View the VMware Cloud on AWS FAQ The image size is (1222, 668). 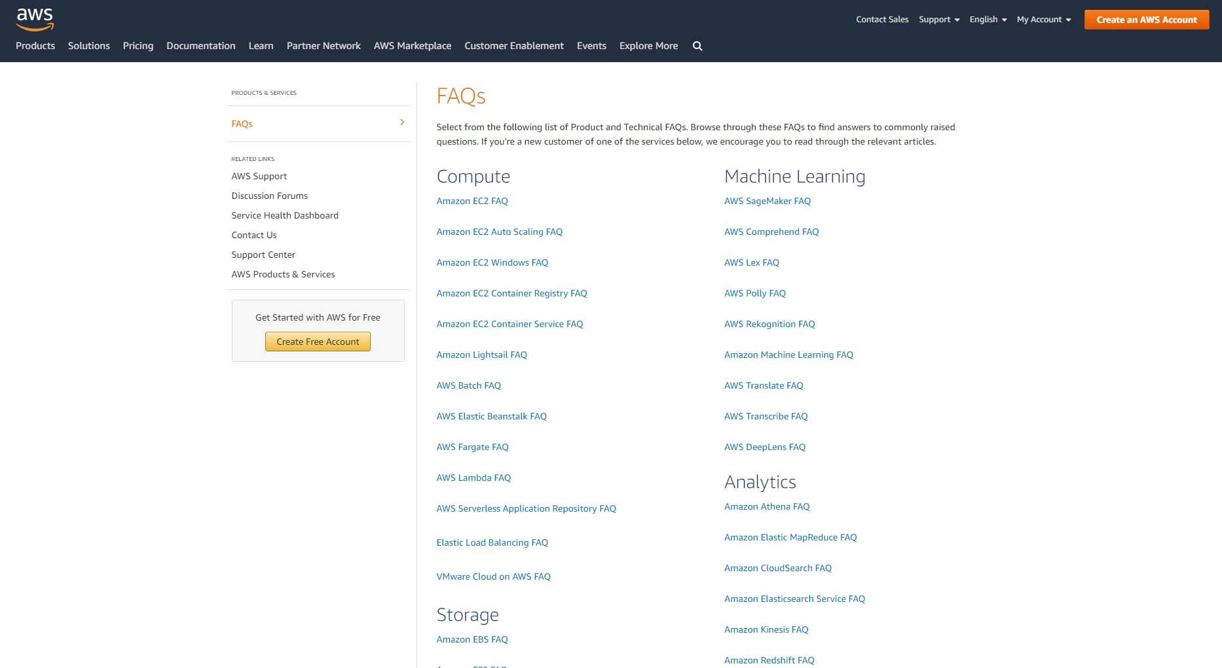tap(493, 576)
